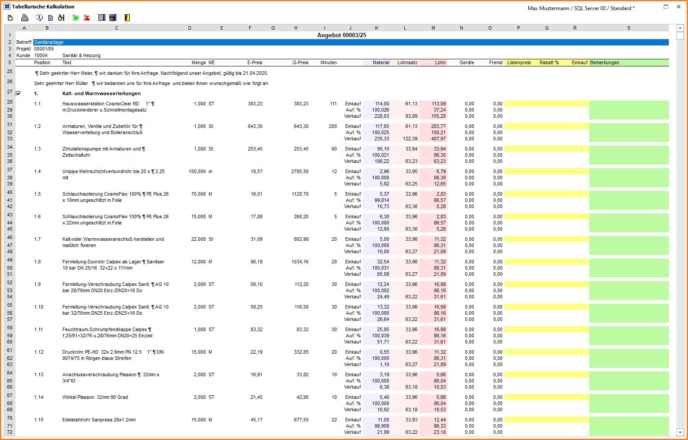Click the red flag toolbar icon
Screen dimensions: 688x440
coord(87,18)
